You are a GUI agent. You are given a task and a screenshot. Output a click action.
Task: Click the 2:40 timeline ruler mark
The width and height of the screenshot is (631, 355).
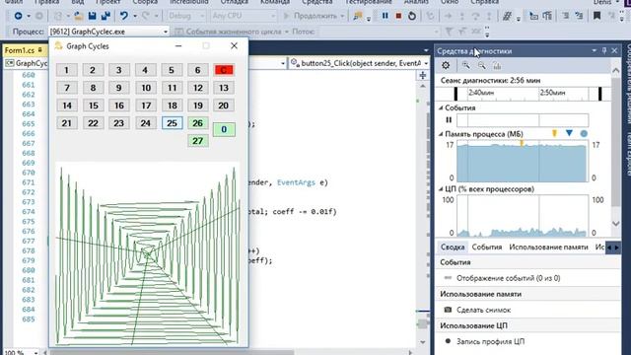[481, 93]
